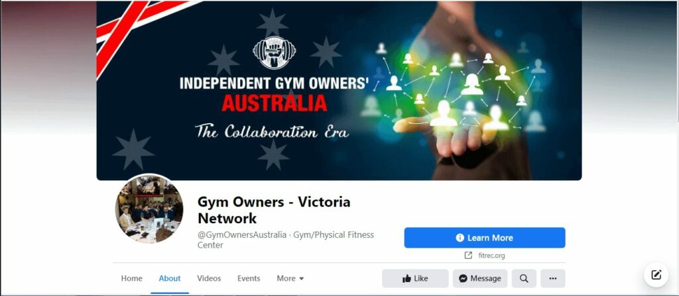Screen dimensions: 679x296
Task: Click the dumbbell fist logo on cover
Action: coord(274,52)
